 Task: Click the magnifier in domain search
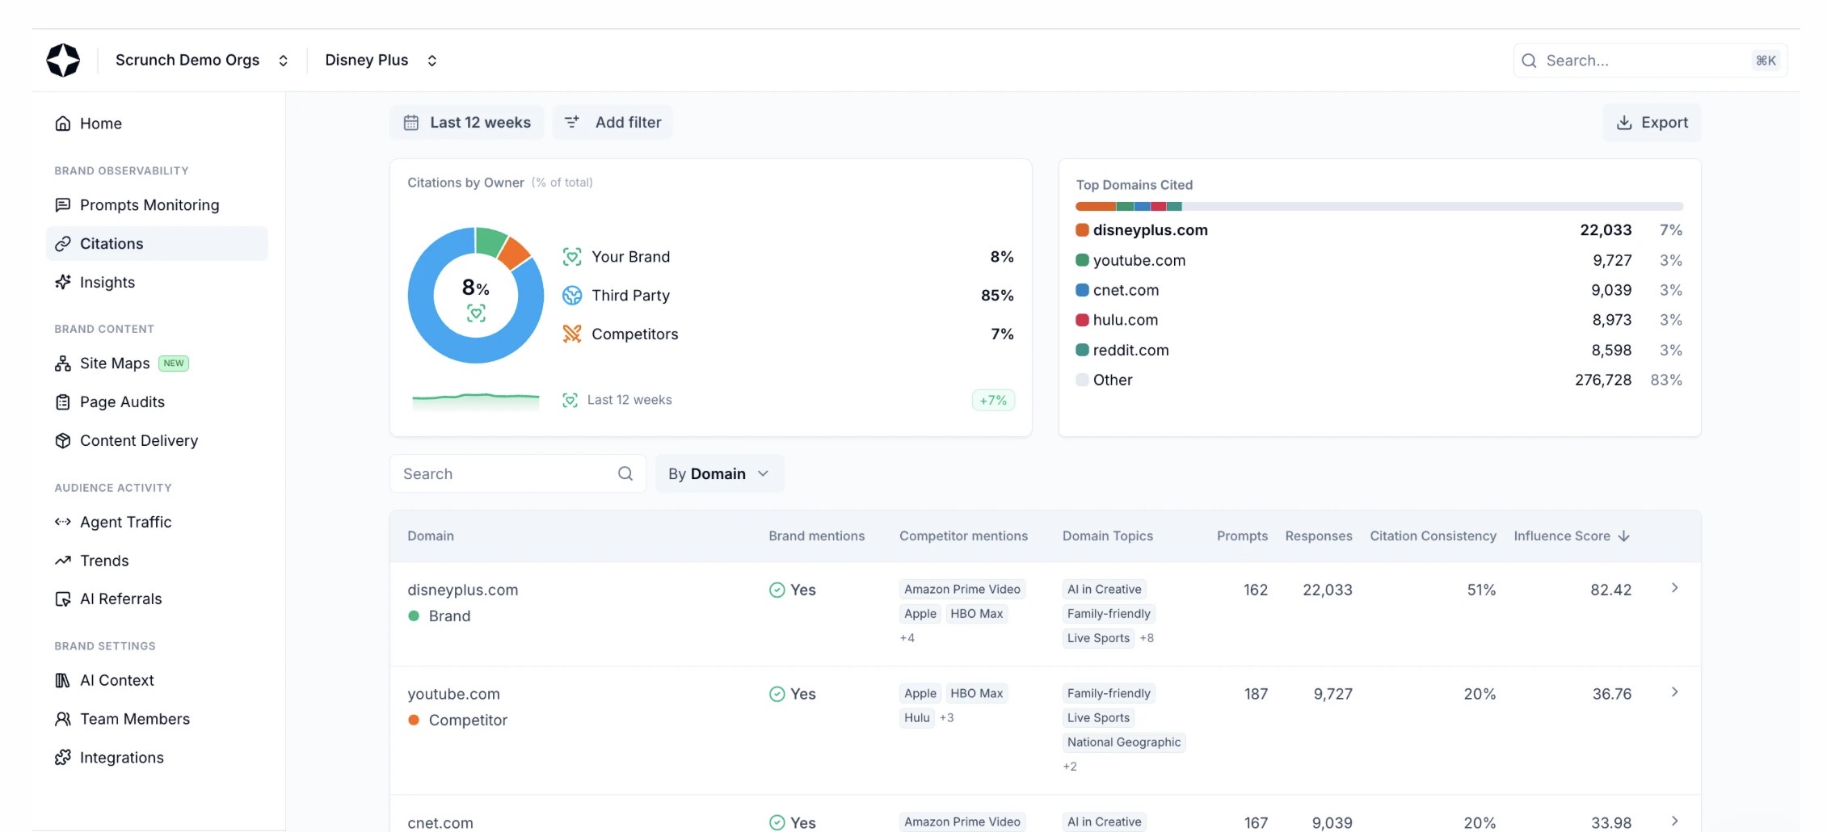coord(625,474)
